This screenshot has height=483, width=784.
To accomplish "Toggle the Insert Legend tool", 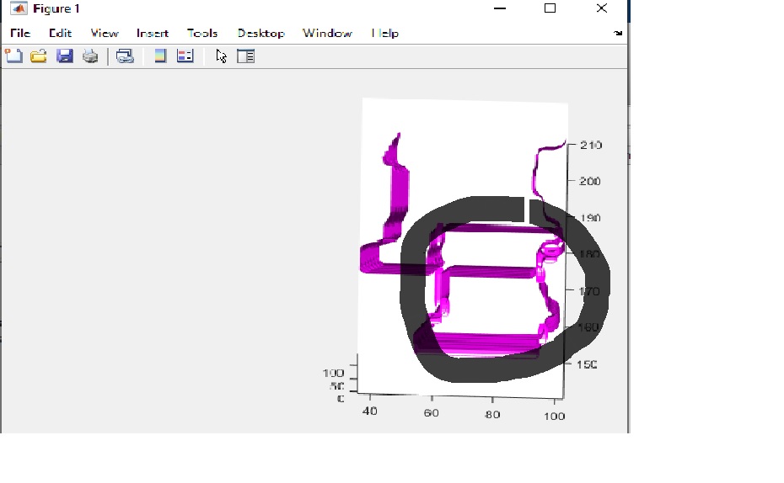I will click(185, 56).
